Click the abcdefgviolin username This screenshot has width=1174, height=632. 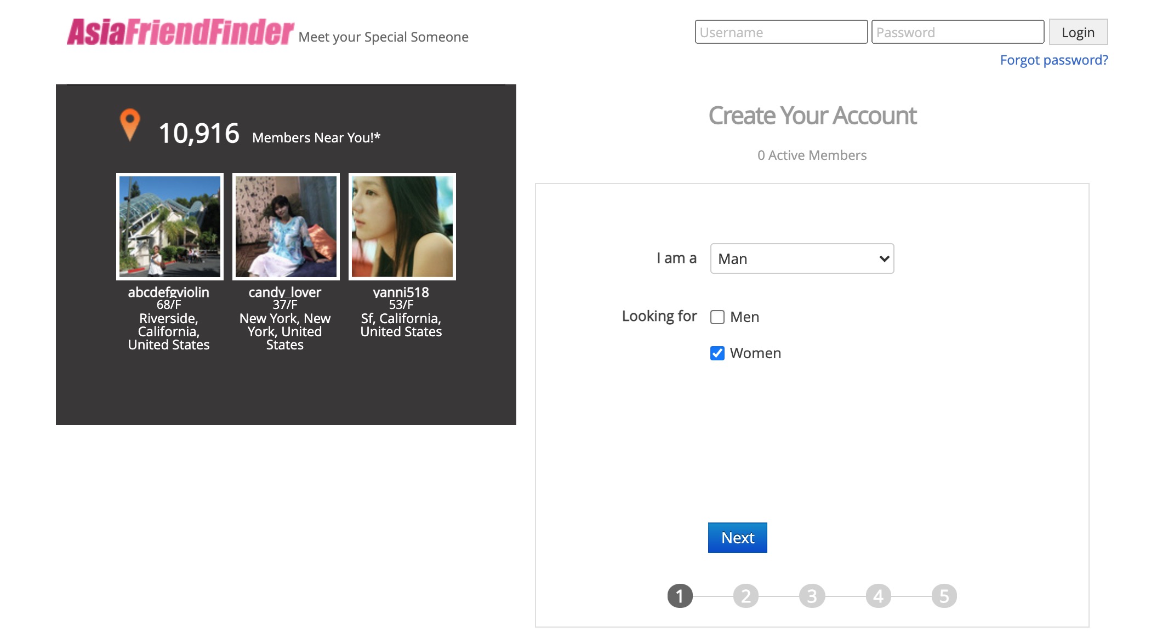169,292
